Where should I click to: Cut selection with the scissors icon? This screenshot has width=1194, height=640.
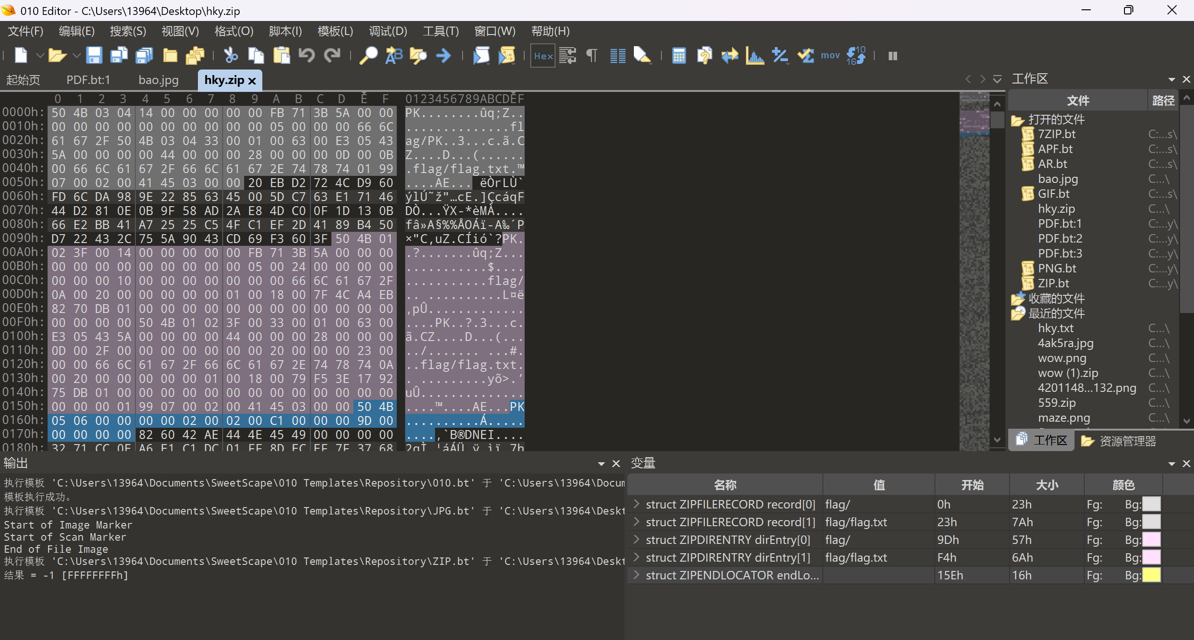[231, 56]
